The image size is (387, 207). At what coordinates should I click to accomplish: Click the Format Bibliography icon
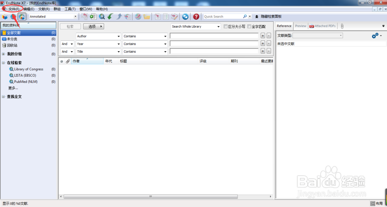point(166,17)
